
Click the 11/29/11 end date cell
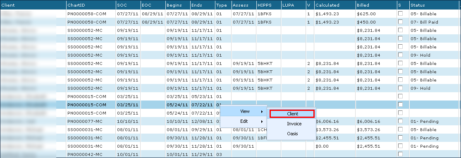tap(202, 154)
